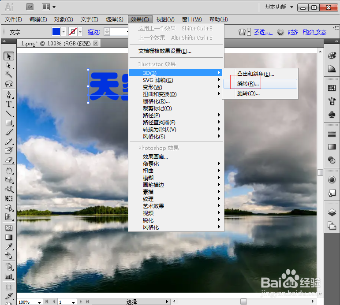
Task: Select the Magic Wand tool
Action: [x=9, y=74]
